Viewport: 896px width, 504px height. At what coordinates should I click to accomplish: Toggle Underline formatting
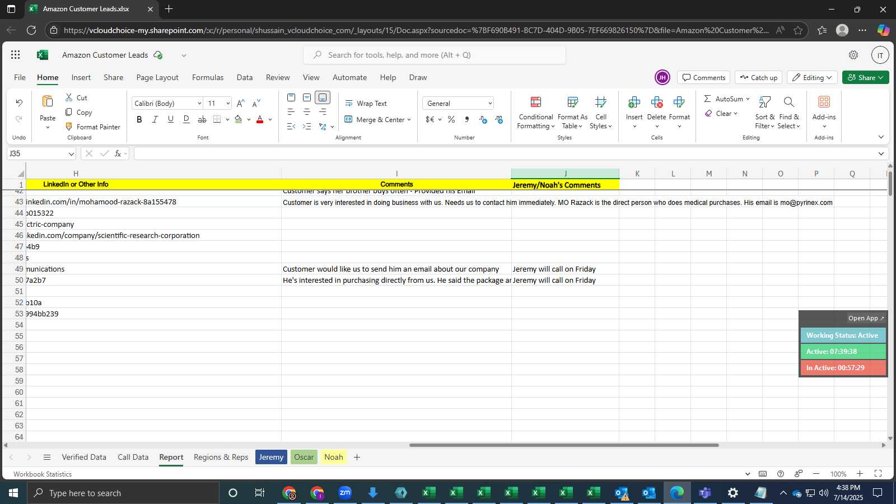[x=171, y=119]
